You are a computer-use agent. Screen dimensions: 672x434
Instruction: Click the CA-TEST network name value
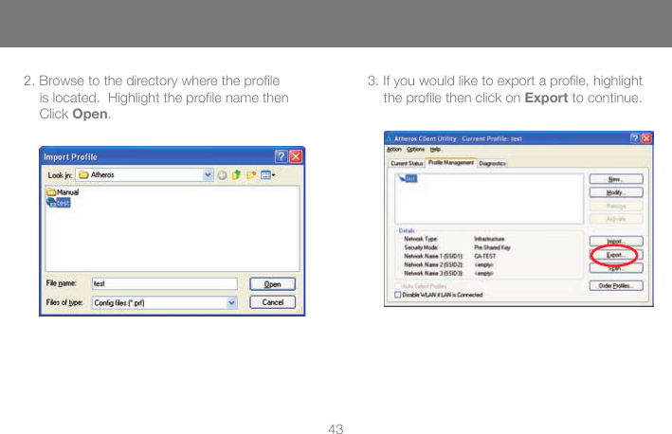pyautogui.click(x=484, y=256)
